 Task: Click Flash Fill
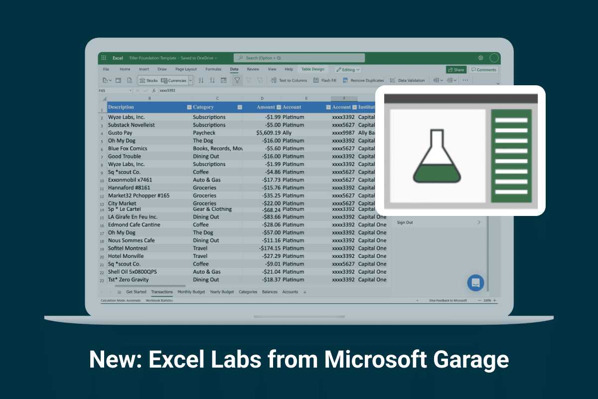tap(324, 80)
